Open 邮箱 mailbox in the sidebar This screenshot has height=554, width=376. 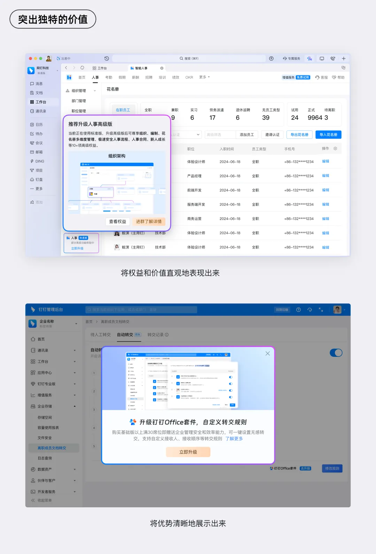tap(36, 152)
